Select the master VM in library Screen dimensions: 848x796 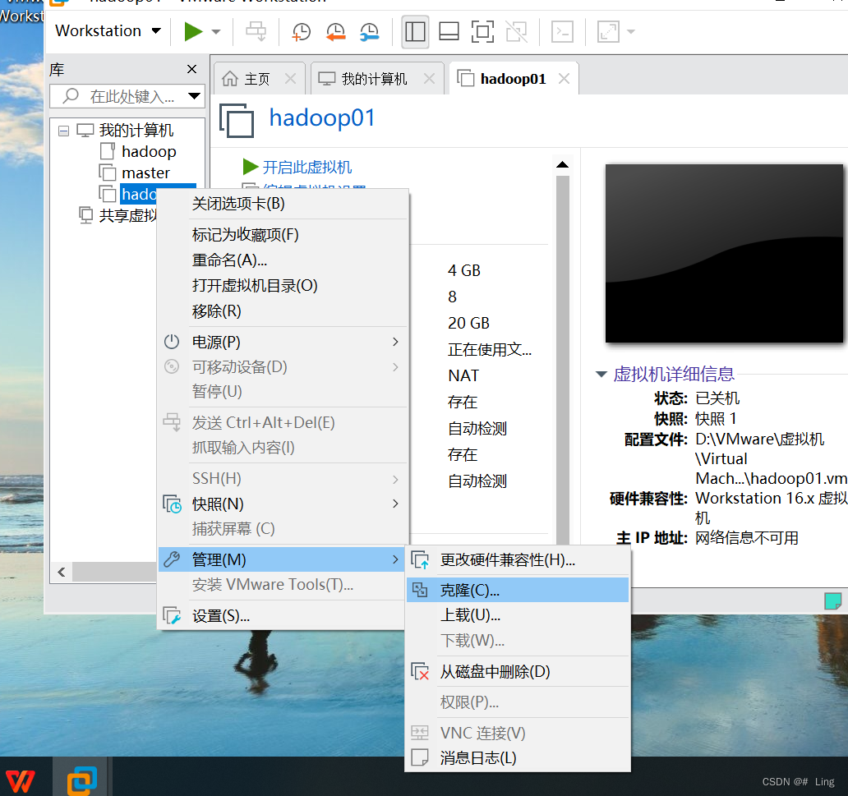[145, 173]
